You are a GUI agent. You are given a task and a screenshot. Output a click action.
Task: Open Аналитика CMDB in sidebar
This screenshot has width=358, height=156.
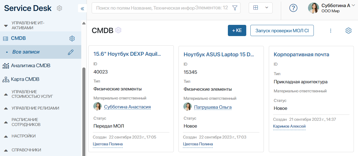click(x=30, y=66)
